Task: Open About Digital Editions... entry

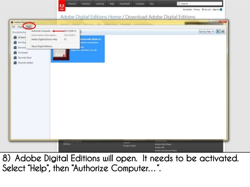Action: [42, 46]
